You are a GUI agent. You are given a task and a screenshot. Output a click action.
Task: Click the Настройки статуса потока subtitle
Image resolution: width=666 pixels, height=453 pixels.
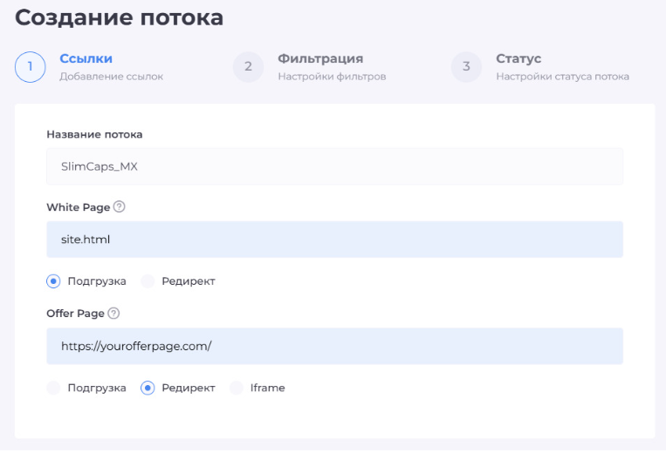pyautogui.click(x=562, y=77)
